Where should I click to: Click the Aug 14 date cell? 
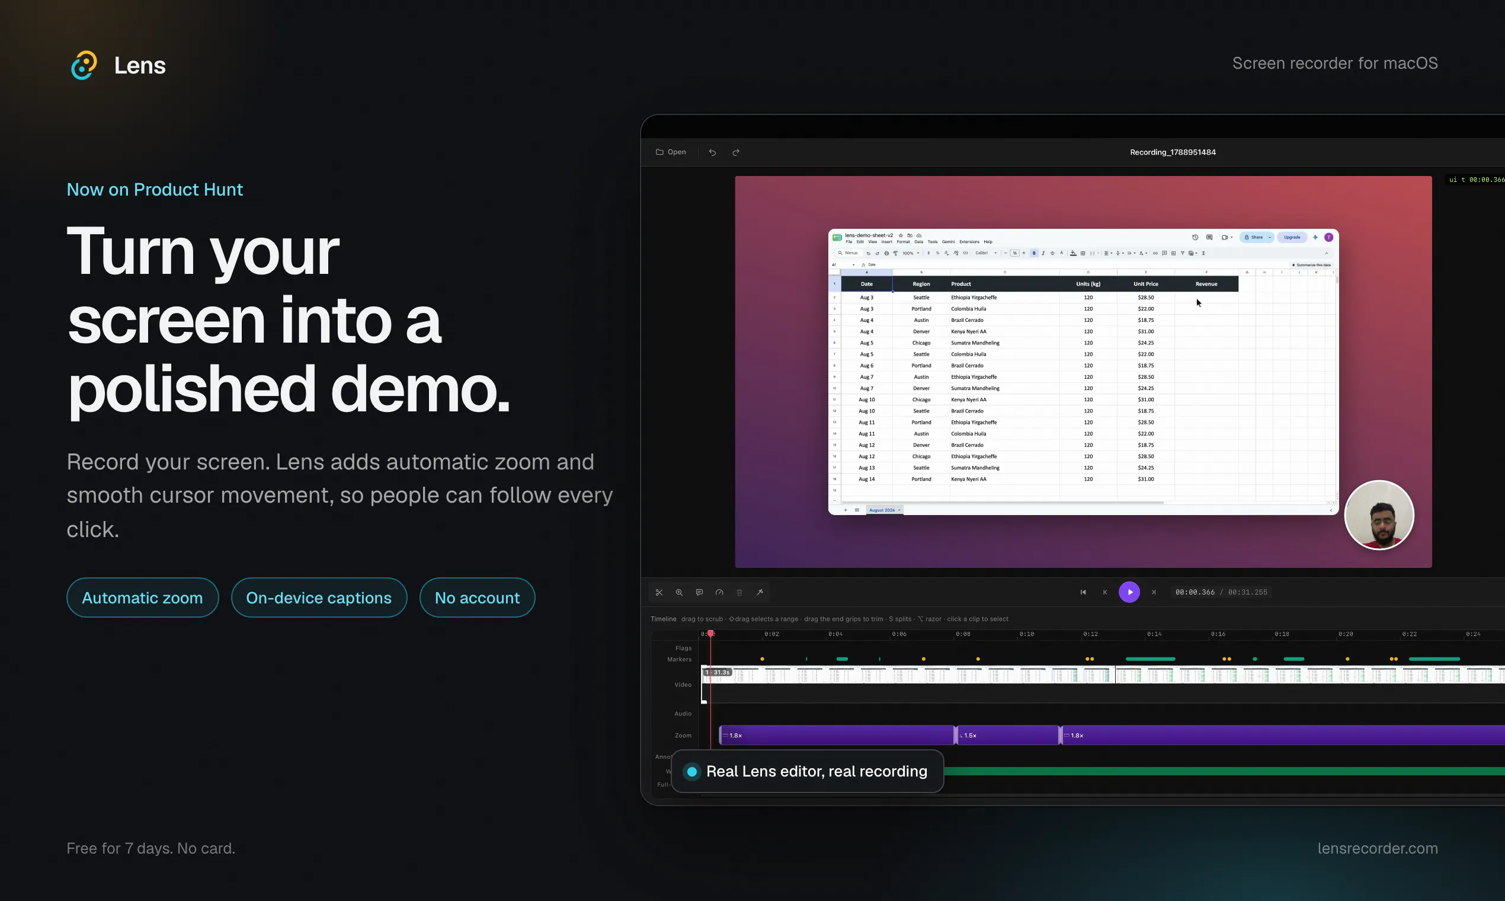pos(867,479)
